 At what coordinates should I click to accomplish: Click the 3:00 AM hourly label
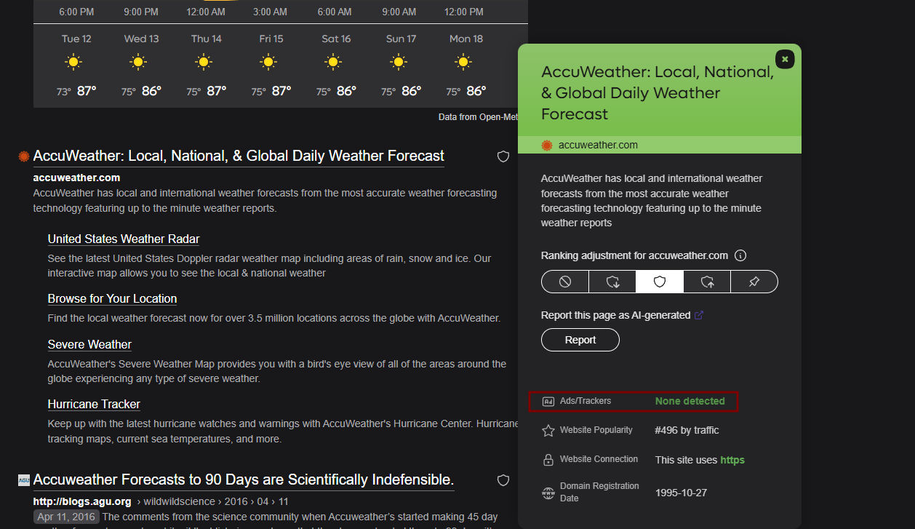coord(270,12)
